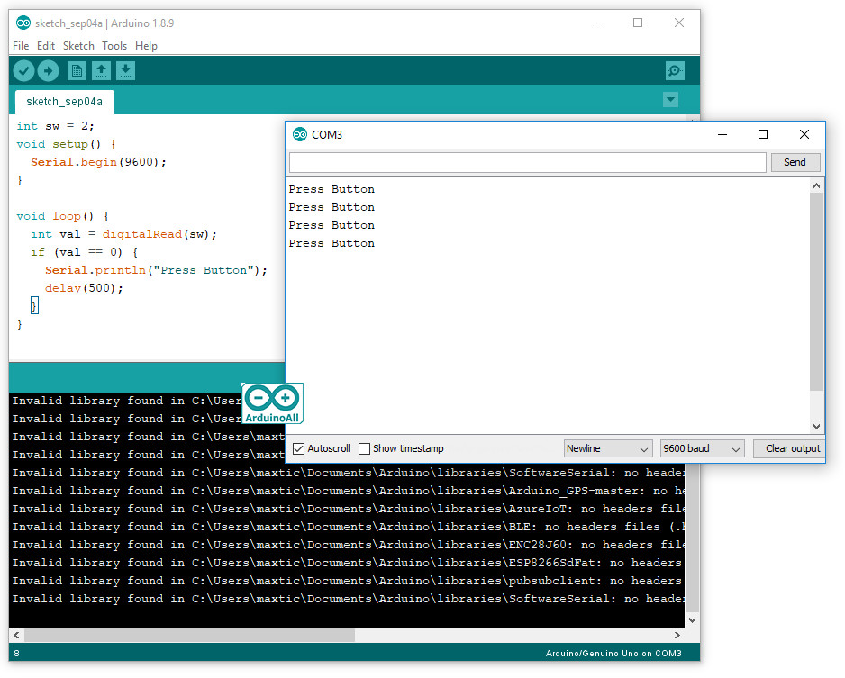Open a sketch with the up-arrow icon
845x678 pixels.
[x=101, y=70]
